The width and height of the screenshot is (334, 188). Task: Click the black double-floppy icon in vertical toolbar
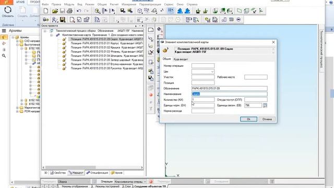tap(151, 78)
